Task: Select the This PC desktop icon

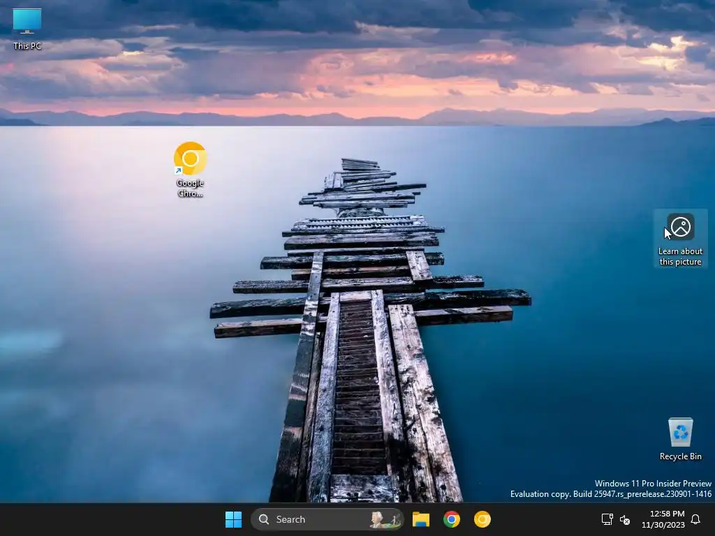Action: coord(27,28)
